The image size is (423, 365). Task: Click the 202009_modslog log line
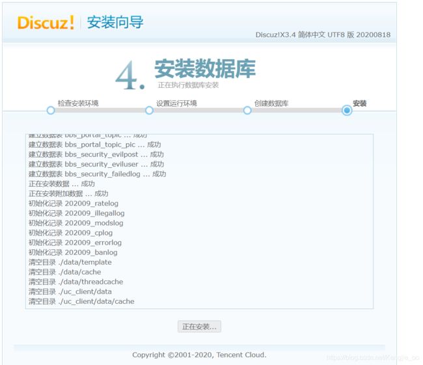[x=75, y=223]
